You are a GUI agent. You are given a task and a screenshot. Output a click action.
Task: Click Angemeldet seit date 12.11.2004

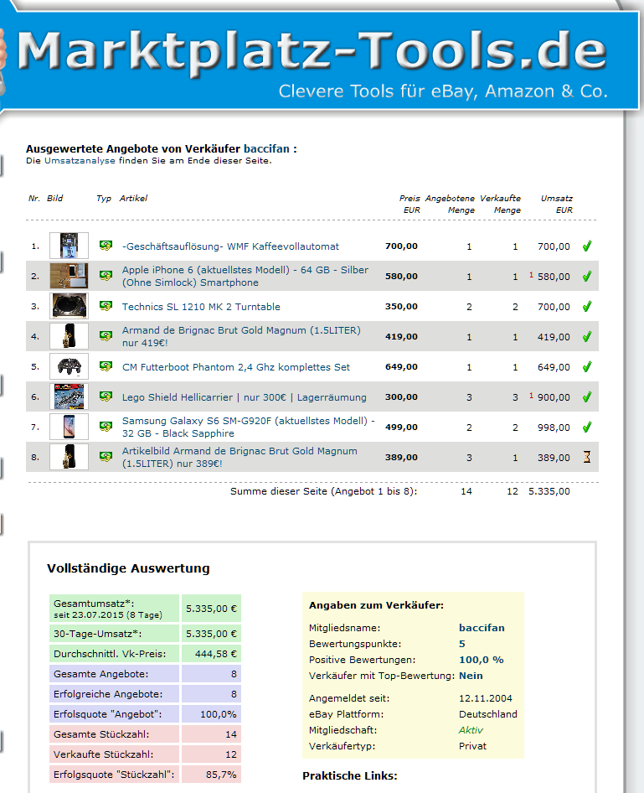(486, 698)
